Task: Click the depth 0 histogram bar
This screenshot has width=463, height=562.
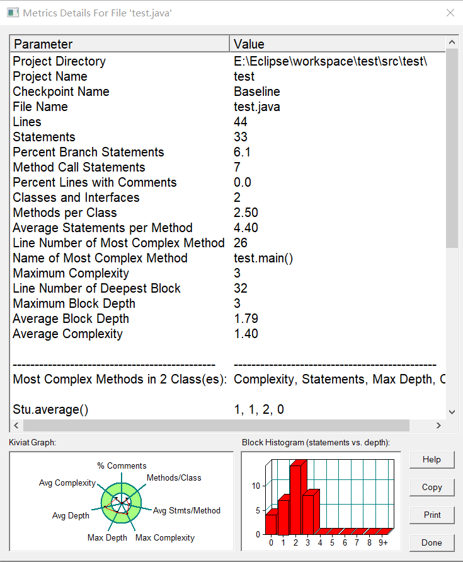Action: [x=271, y=522]
